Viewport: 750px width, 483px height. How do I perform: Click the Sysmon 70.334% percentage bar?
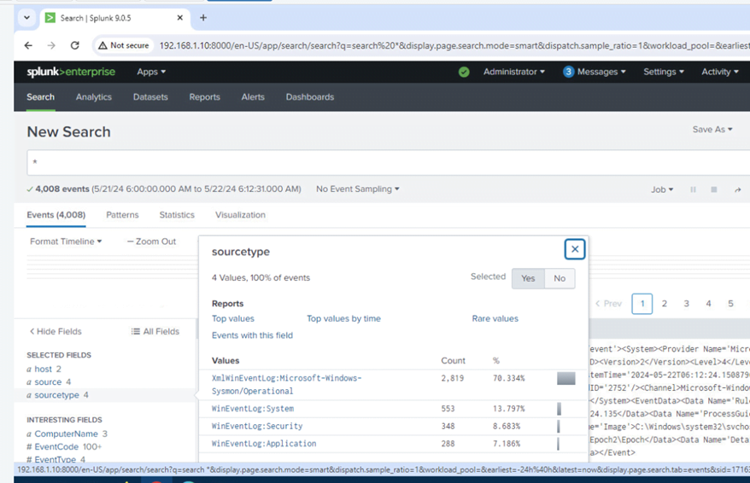coord(565,379)
